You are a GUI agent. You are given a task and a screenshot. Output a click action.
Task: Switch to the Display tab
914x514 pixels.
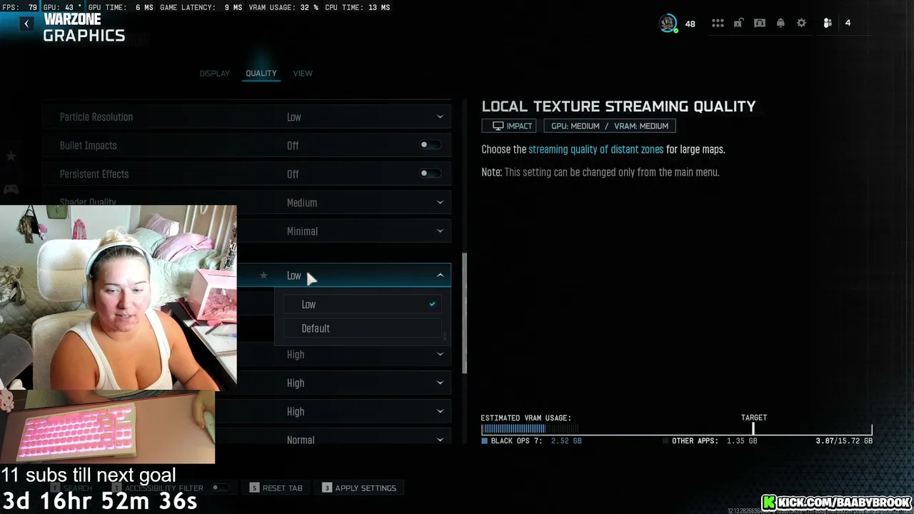coord(214,74)
